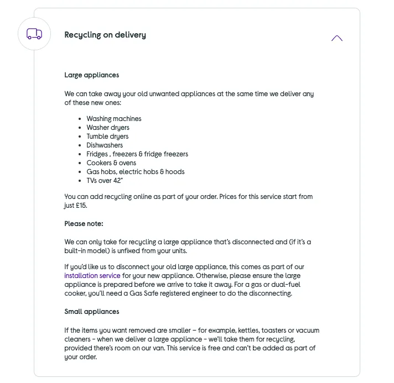The width and height of the screenshot is (394, 383).
Task: Collapse the Recycling on delivery section
Action: (x=336, y=38)
